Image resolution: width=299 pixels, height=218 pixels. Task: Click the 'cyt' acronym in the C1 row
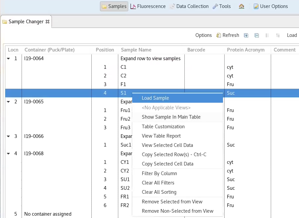[x=230, y=67]
